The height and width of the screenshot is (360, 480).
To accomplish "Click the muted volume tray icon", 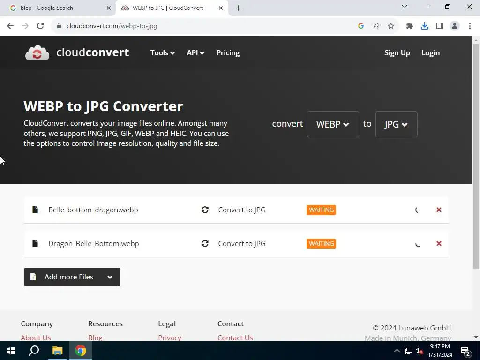I will coord(419,351).
